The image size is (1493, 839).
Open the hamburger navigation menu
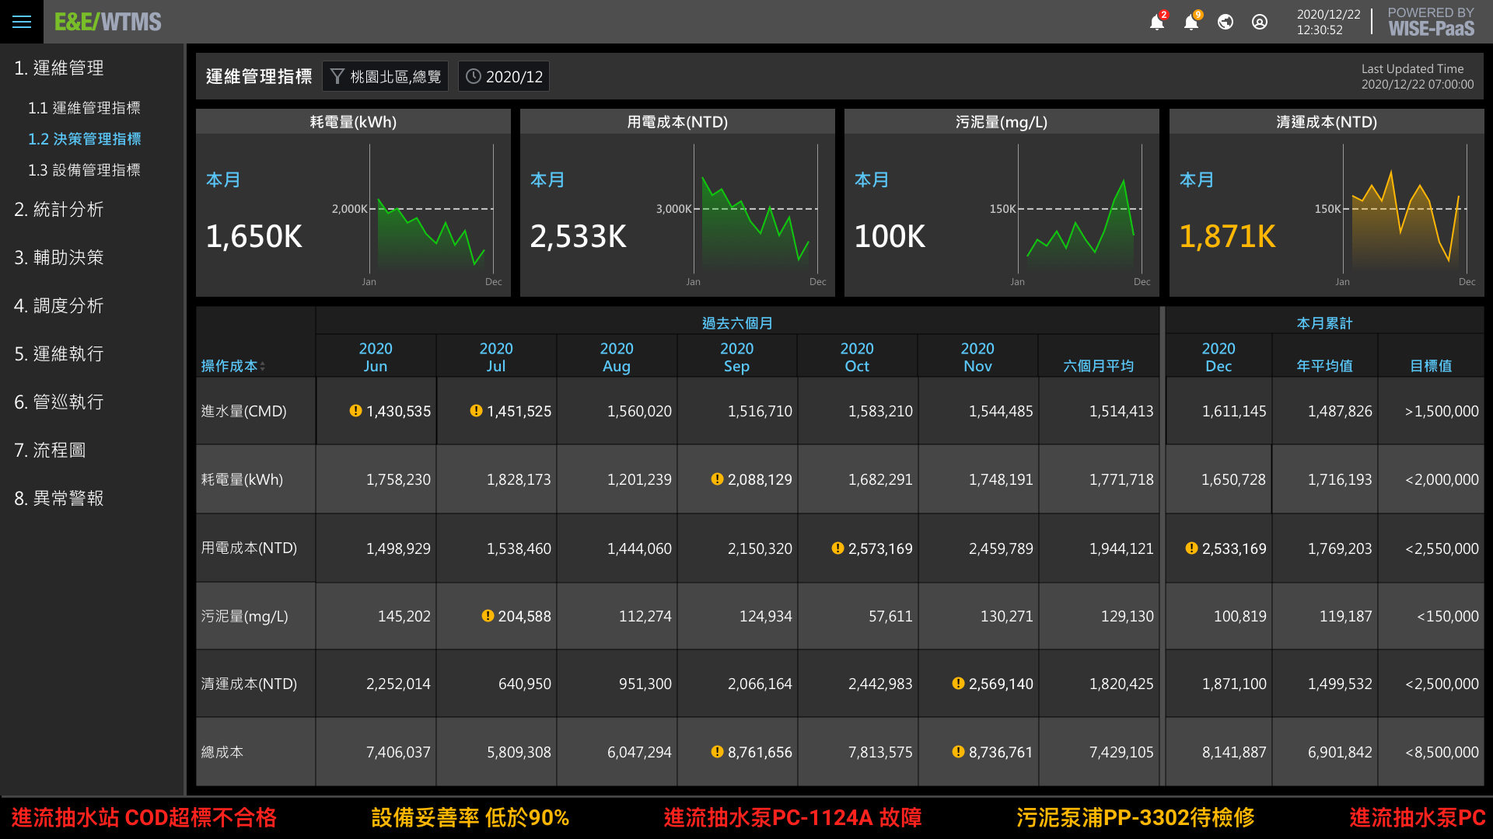(x=22, y=22)
